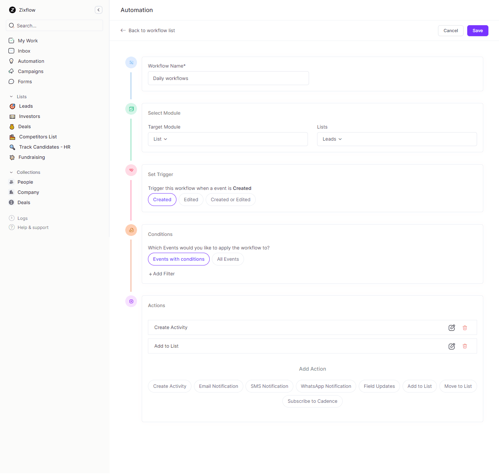The width and height of the screenshot is (499, 474).
Task: Collapse the Collections section
Action: 11,172
